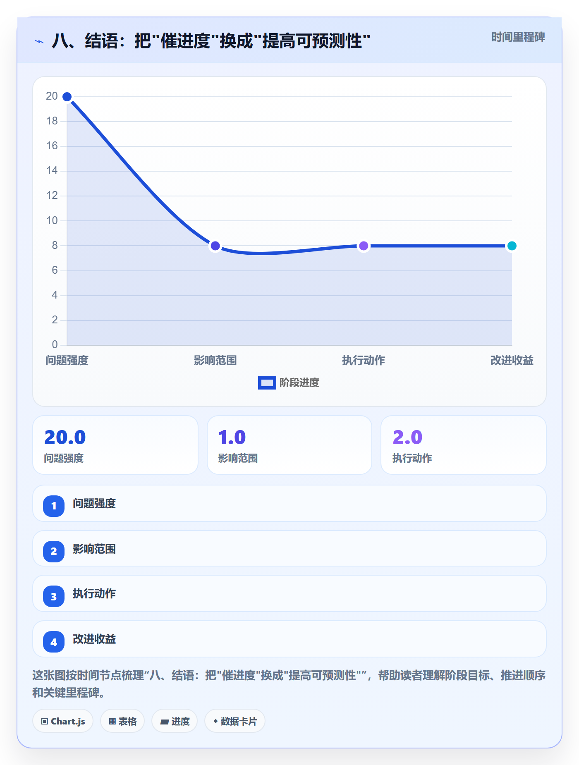This screenshot has height=765, width=579.
Task: Click the card title starting 八、结语
Action: tap(211, 41)
